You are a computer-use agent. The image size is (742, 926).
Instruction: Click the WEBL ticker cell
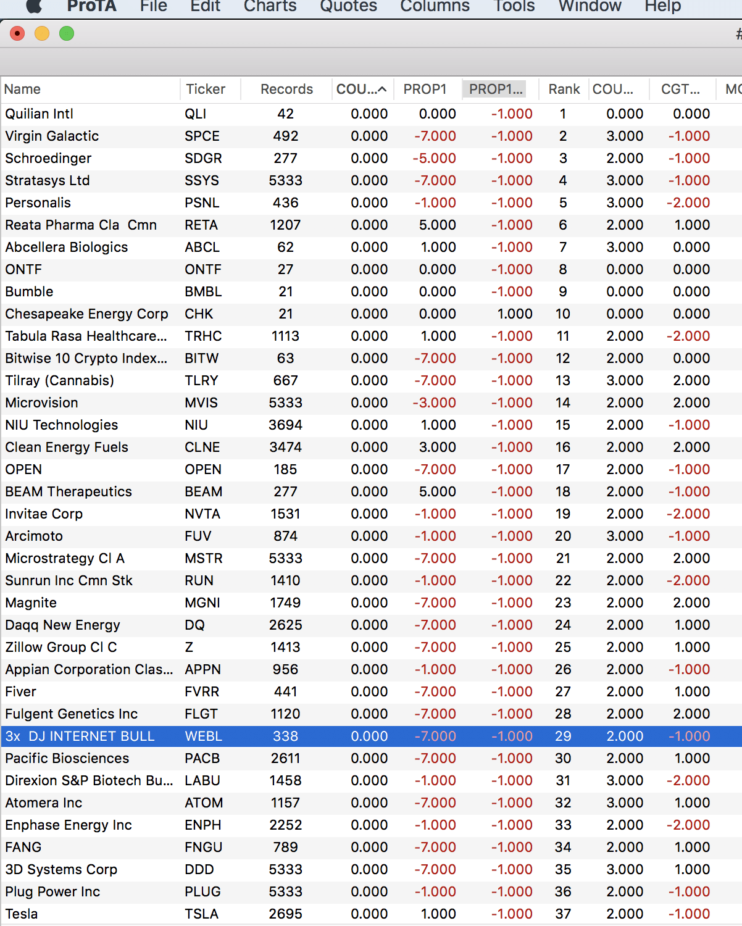[x=203, y=736]
